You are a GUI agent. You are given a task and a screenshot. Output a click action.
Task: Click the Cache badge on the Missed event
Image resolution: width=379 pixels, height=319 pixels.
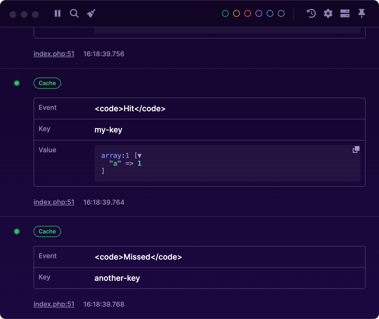[x=47, y=231]
